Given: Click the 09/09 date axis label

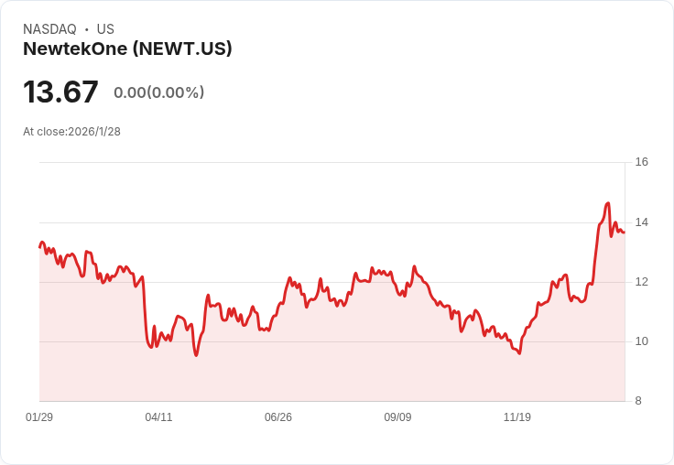Looking at the screenshot, I should click(397, 417).
